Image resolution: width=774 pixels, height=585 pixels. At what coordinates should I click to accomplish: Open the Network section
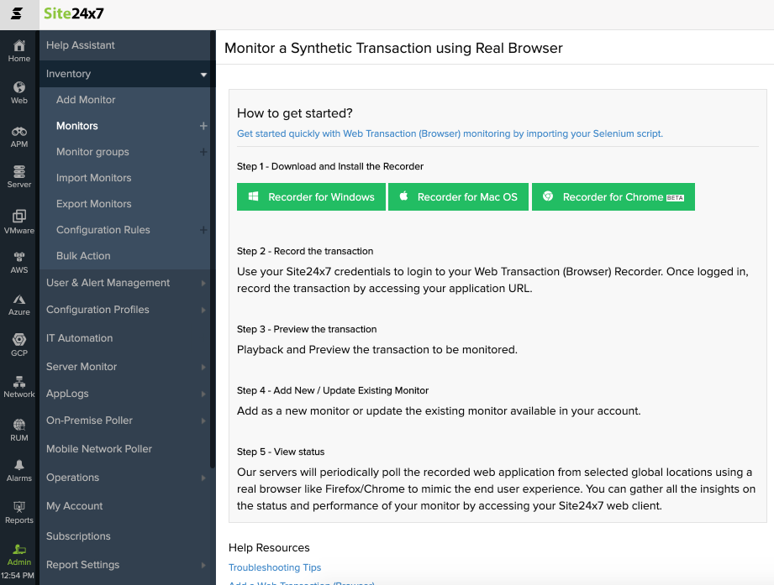[x=18, y=386]
